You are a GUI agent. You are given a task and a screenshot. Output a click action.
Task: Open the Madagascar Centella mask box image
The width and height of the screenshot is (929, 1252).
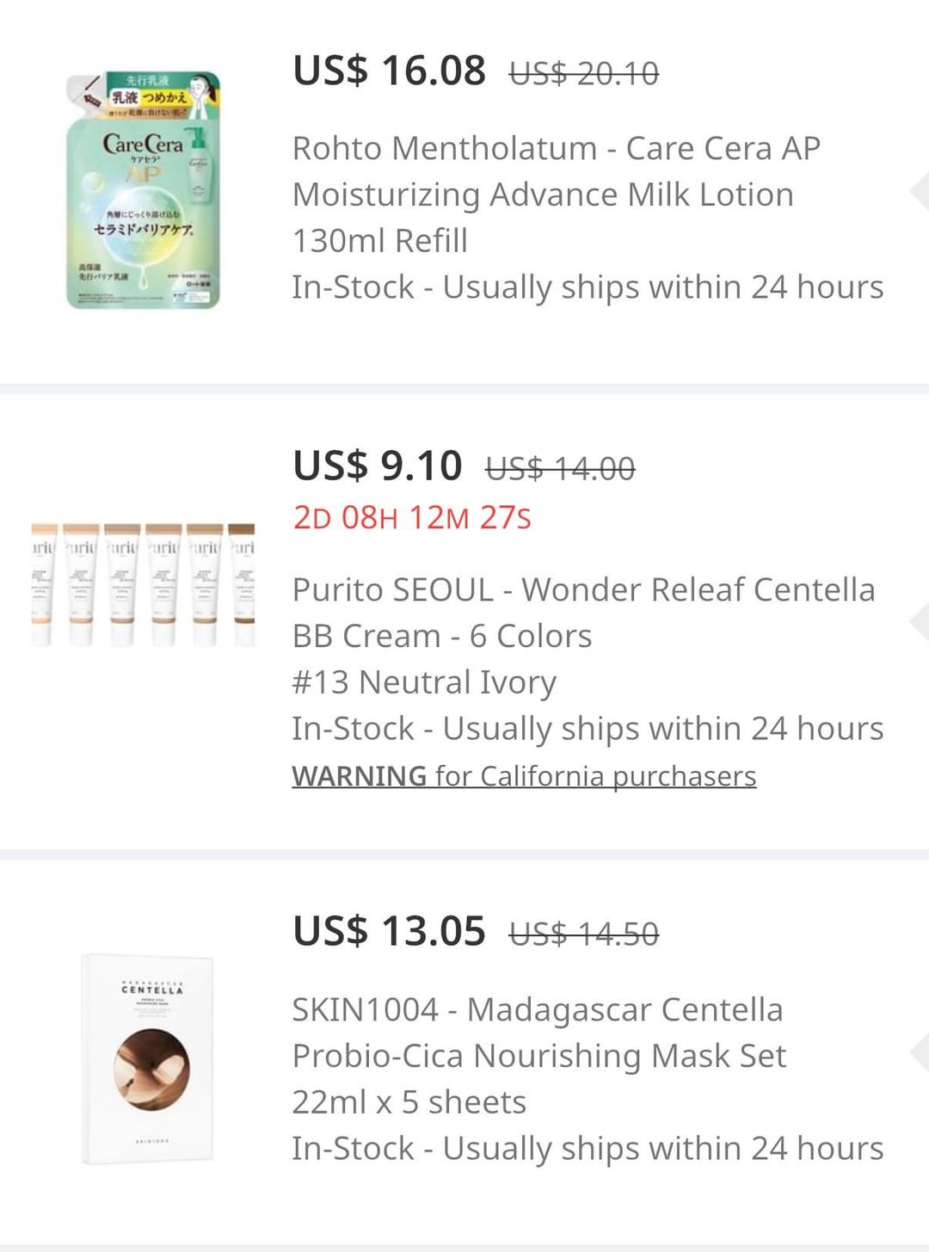pyautogui.click(x=148, y=1059)
